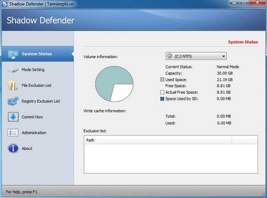Viewport: 267px width, 198px height.
Task: Click the Administration checklist icon
Action: click(x=13, y=133)
